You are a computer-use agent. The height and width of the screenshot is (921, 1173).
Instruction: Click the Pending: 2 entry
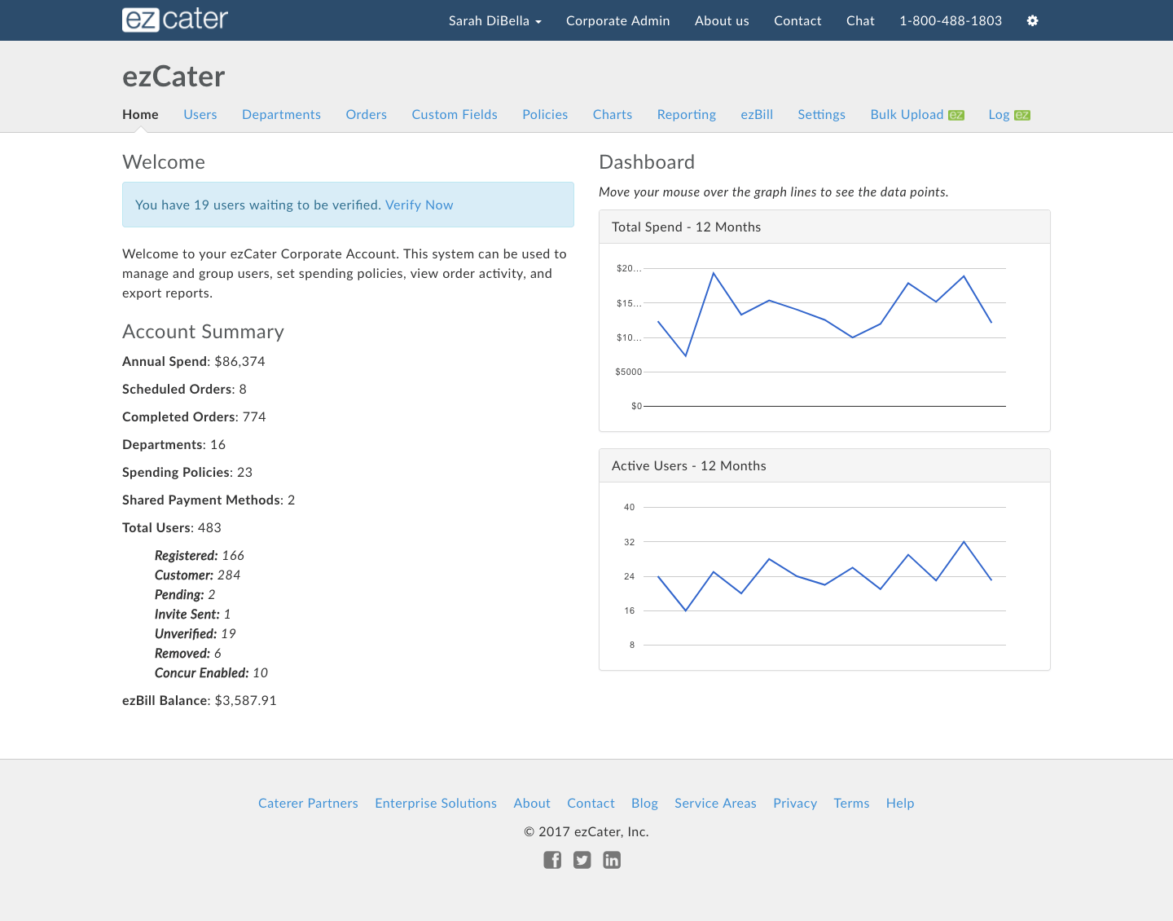pos(185,595)
